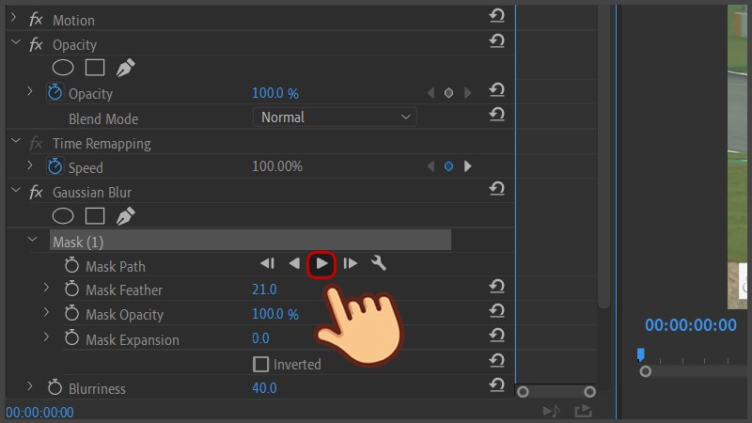The width and height of the screenshot is (752, 423).
Task: Open the Blend Mode Normal dropdown
Action: (335, 117)
